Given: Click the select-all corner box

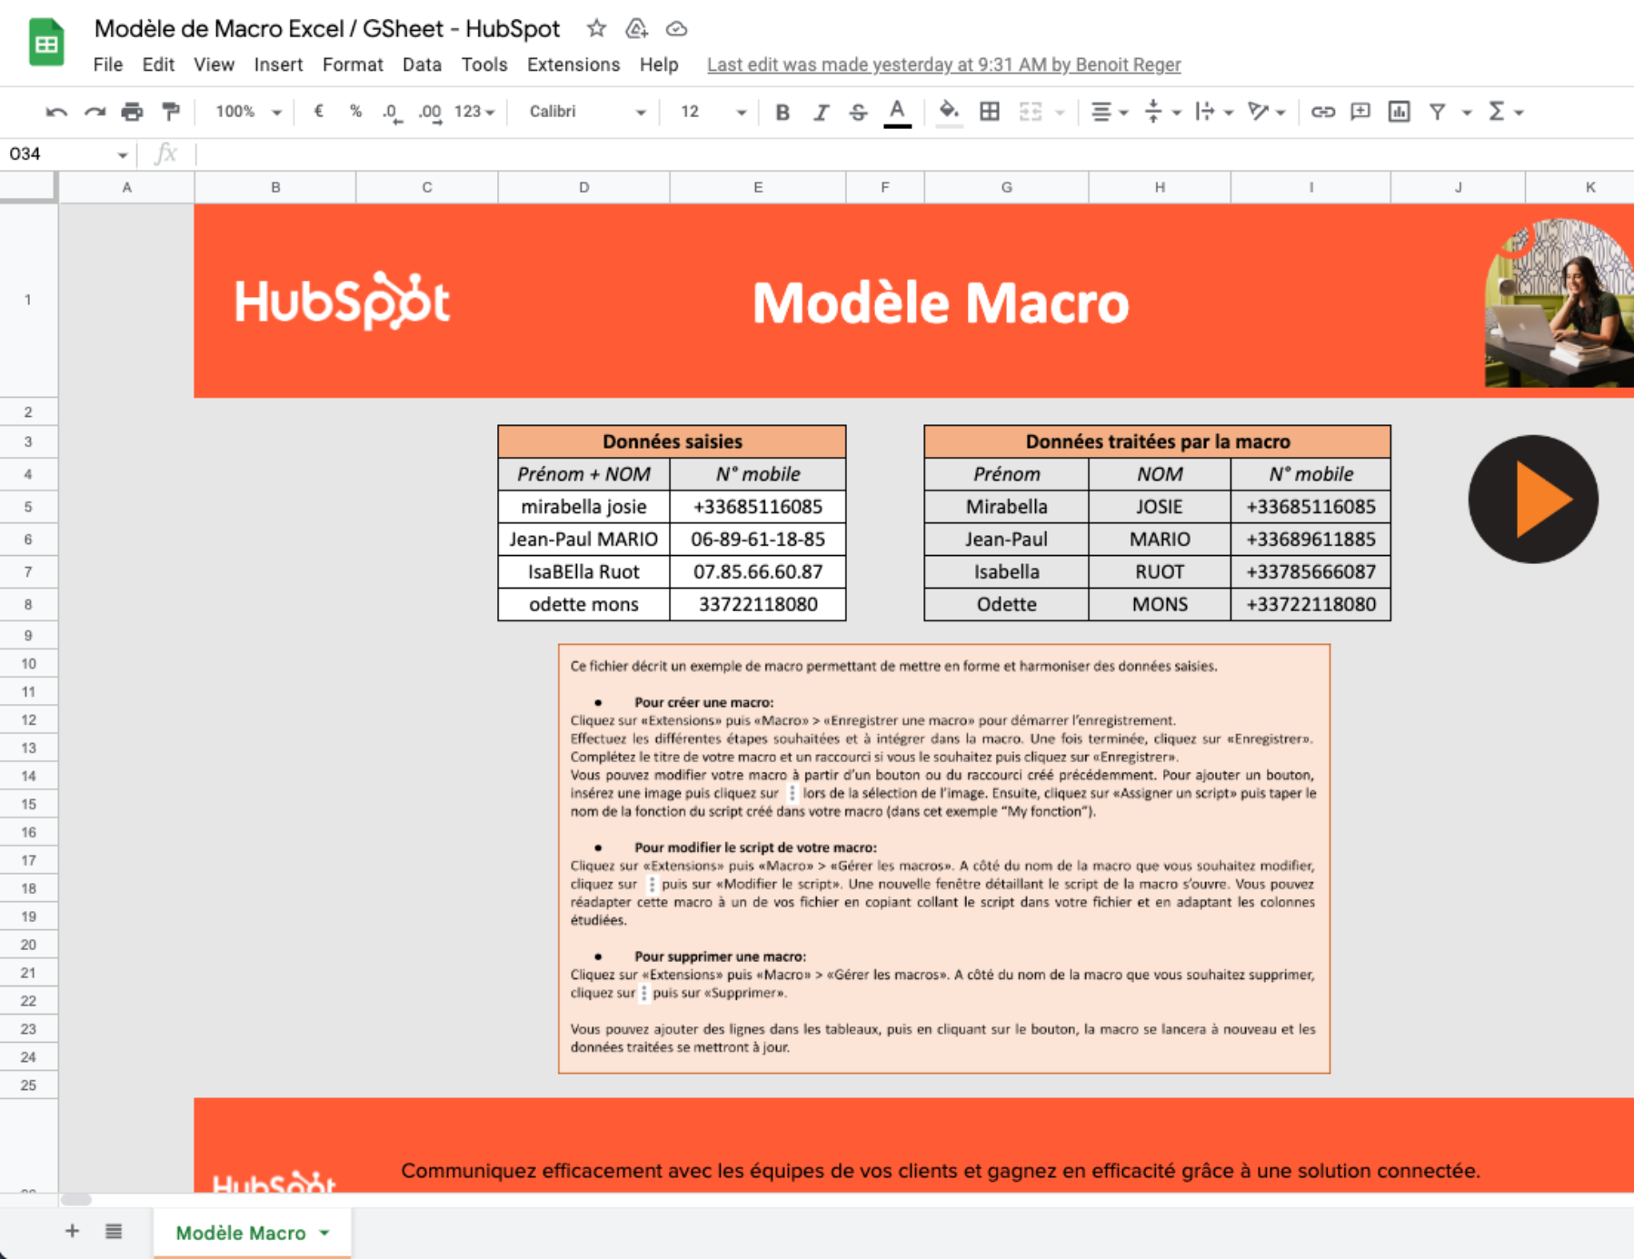Looking at the screenshot, I should coord(28,187).
